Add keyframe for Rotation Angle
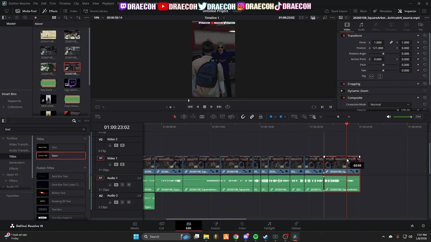Image resolution: width=431 pixels, height=242 pixels. click(418, 54)
